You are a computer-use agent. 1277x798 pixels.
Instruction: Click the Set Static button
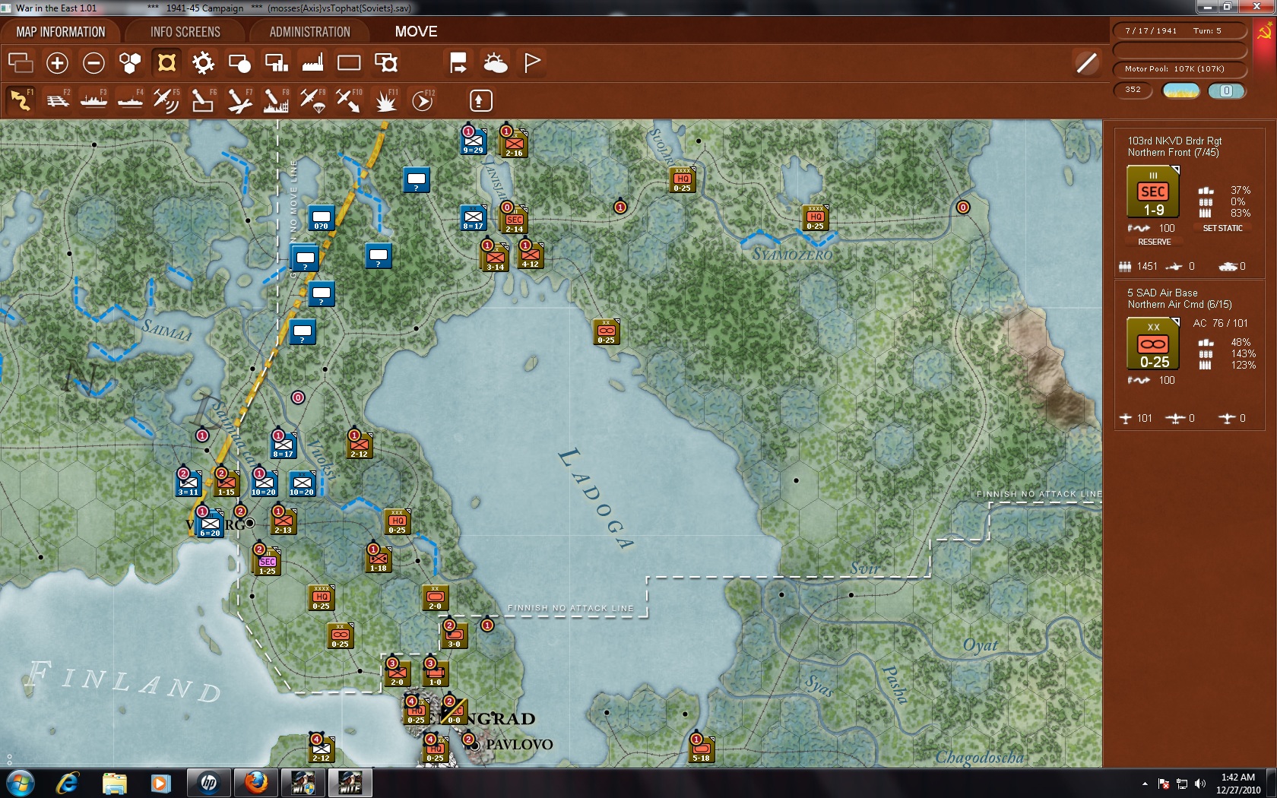click(1222, 228)
